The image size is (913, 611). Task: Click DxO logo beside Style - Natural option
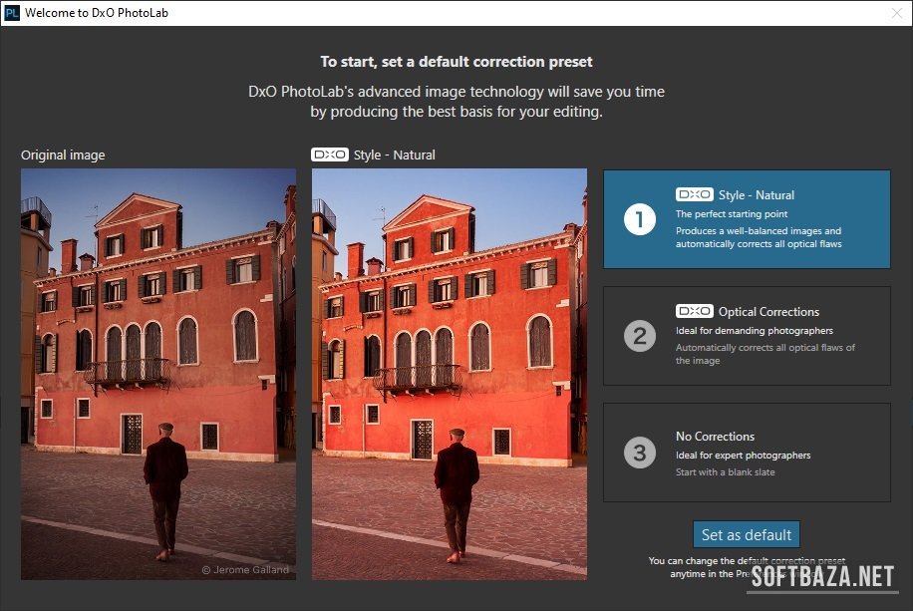click(x=694, y=195)
